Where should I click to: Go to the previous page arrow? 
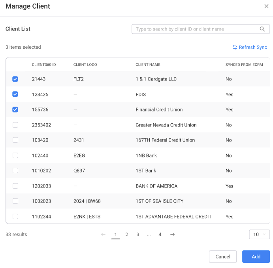[x=103, y=234]
